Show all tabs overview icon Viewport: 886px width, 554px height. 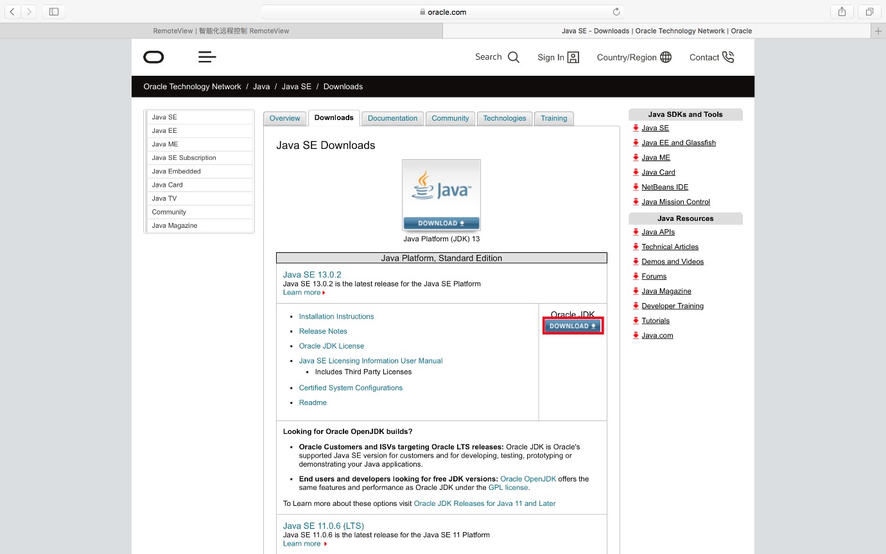point(869,12)
